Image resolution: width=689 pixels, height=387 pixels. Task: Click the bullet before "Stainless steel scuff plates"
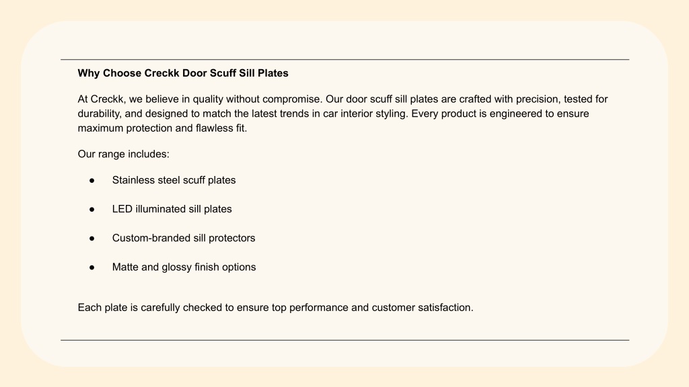92,180
